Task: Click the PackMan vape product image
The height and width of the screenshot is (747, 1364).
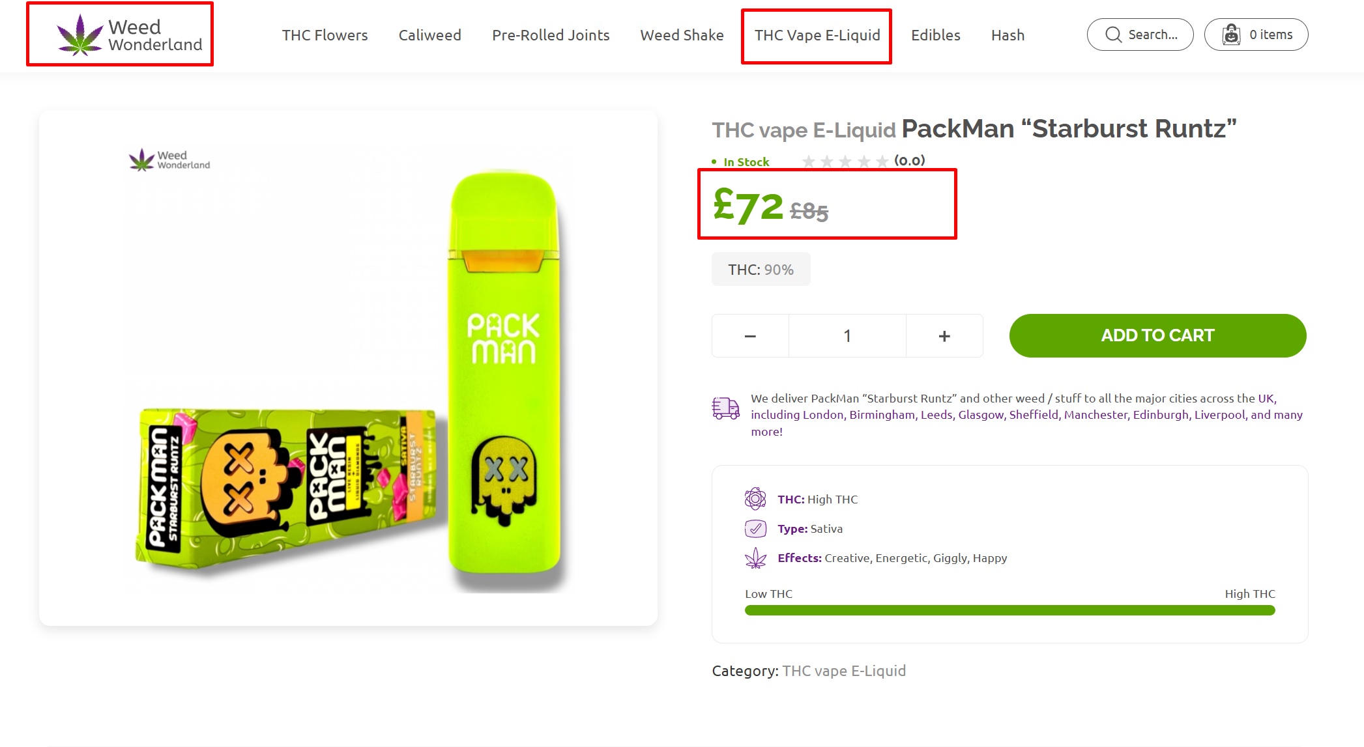Action: (348, 368)
